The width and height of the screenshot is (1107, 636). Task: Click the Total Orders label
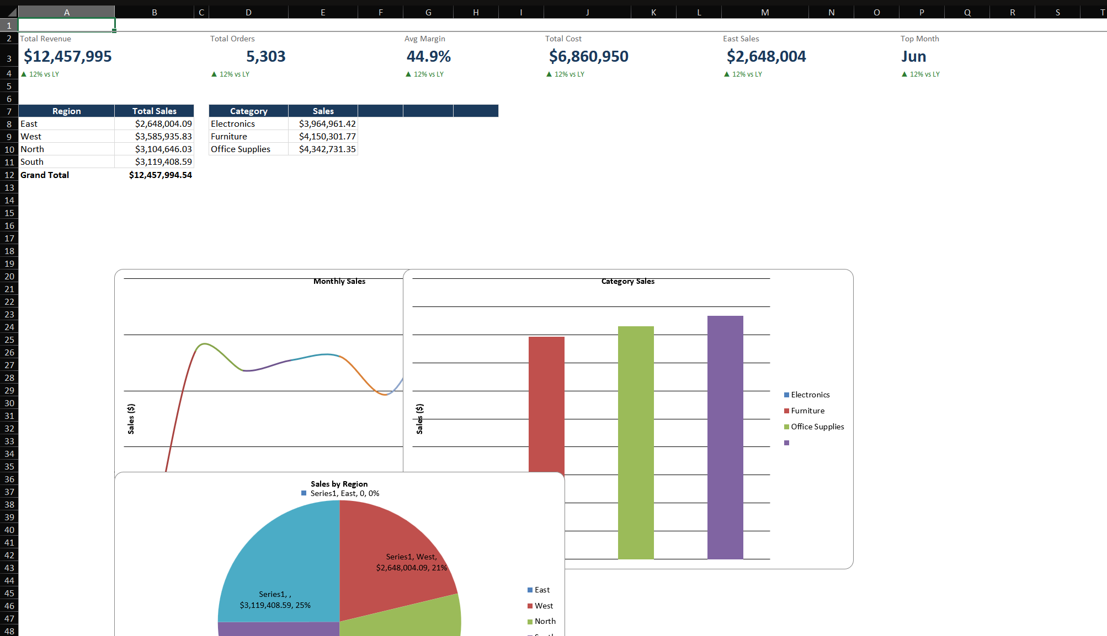[x=232, y=39]
